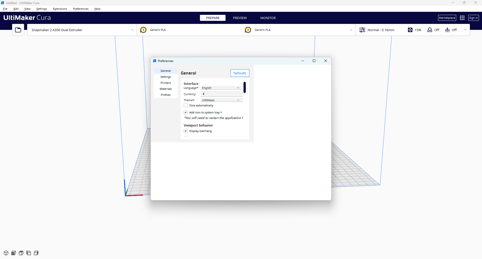Select Printers in Preferences sidebar

tap(166, 83)
